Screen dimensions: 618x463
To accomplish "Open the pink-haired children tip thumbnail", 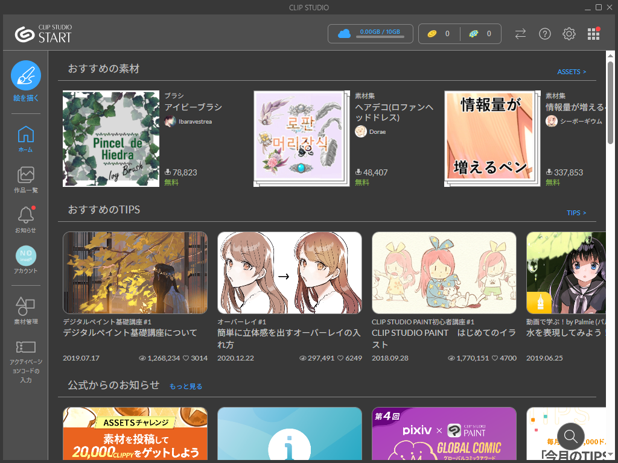I will (444, 273).
